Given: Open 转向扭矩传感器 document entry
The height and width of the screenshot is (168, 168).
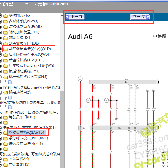Looking at the screenshot, I should tap(30, 112).
